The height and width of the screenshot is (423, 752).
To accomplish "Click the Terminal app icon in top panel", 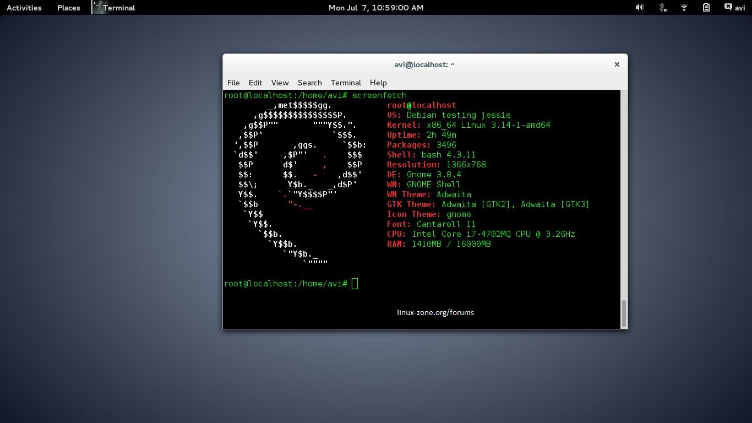I will [x=97, y=7].
